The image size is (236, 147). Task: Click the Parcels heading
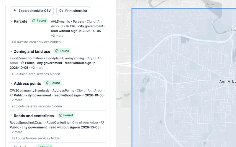[x=20, y=21]
